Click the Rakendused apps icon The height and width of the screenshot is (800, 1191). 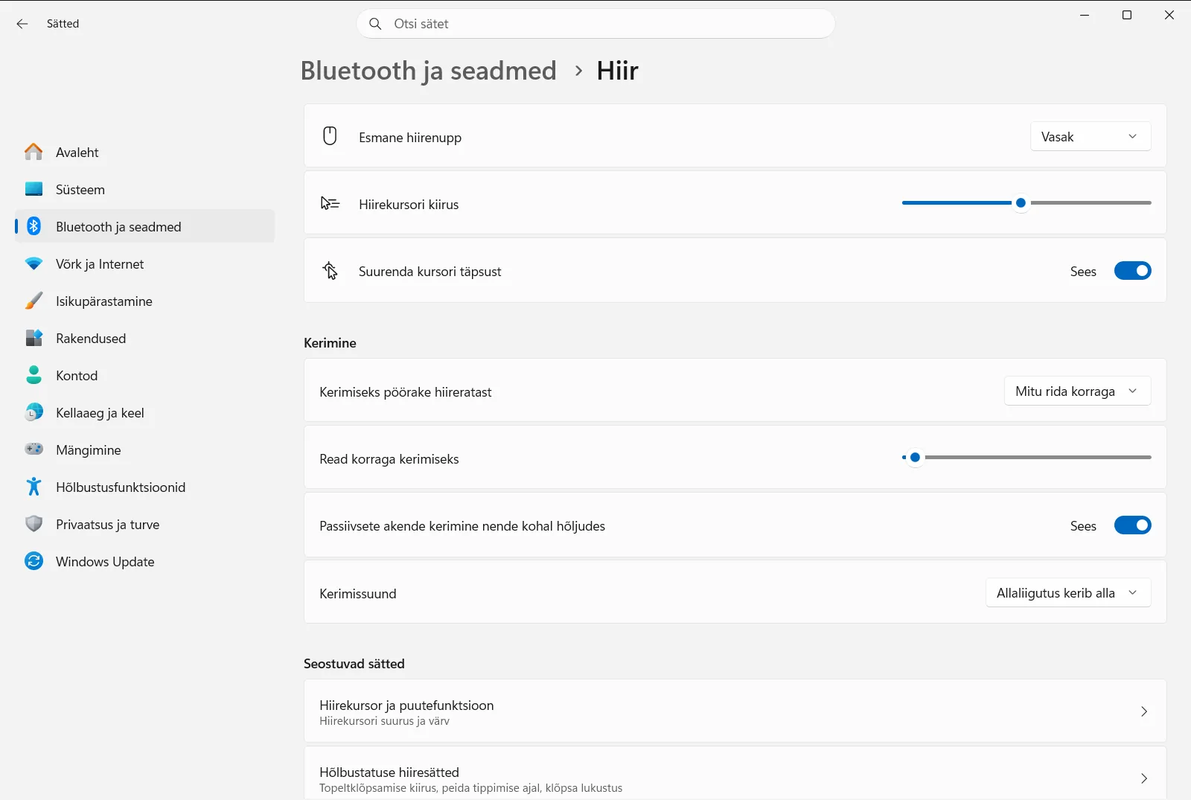coord(33,338)
